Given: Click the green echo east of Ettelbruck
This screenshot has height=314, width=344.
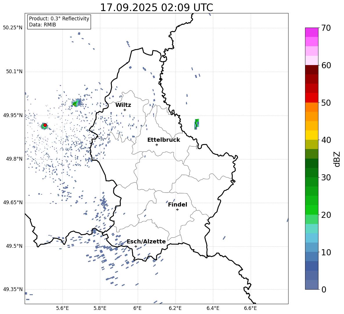Looking at the screenshot, I should point(197,124).
